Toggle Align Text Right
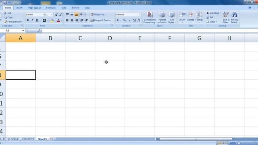Viewport: 258px width, 145px height. point(76,20)
